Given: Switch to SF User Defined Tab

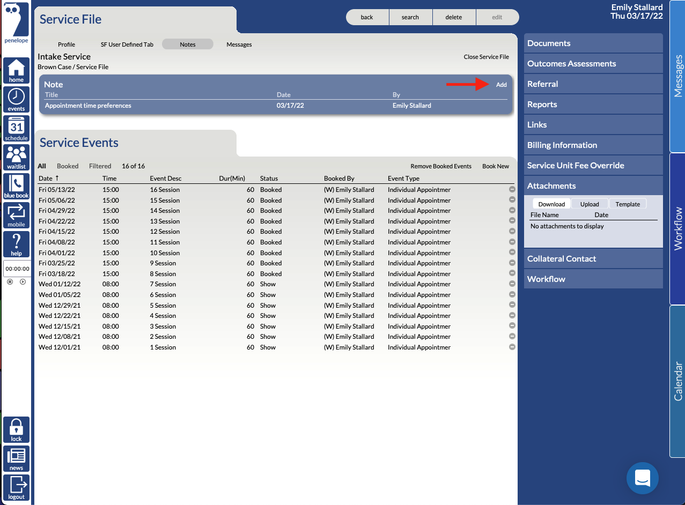Looking at the screenshot, I should (x=127, y=44).
